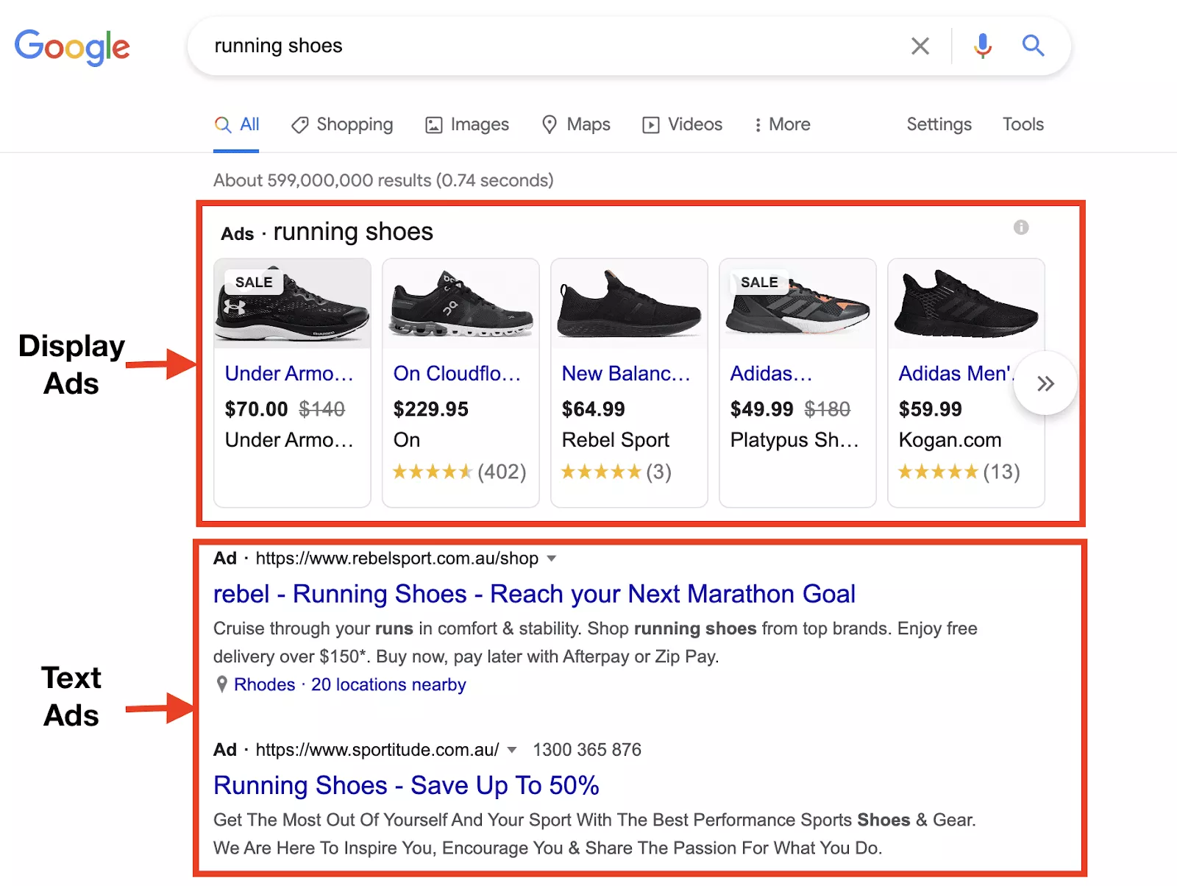Click the Rebel Sport seller name

[616, 440]
